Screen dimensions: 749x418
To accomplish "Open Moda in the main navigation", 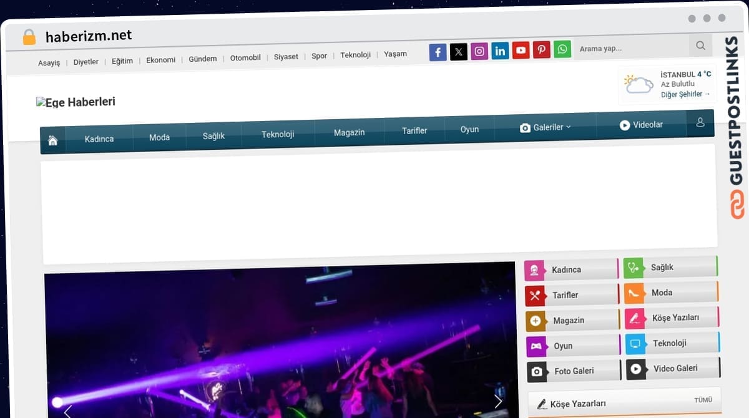I will (159, 137).
